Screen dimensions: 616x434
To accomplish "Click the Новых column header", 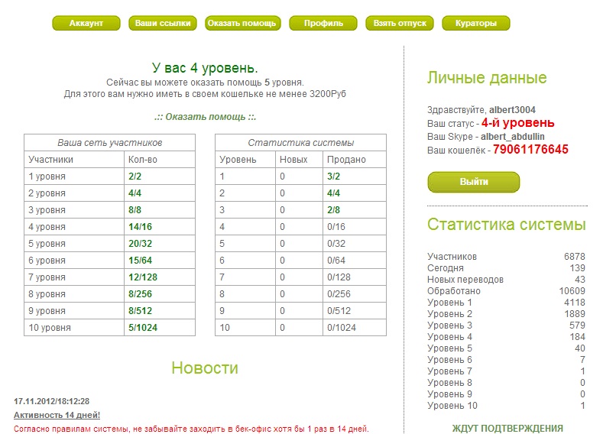I will click(293, 160).
